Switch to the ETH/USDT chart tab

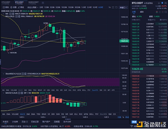coord(6,2)
